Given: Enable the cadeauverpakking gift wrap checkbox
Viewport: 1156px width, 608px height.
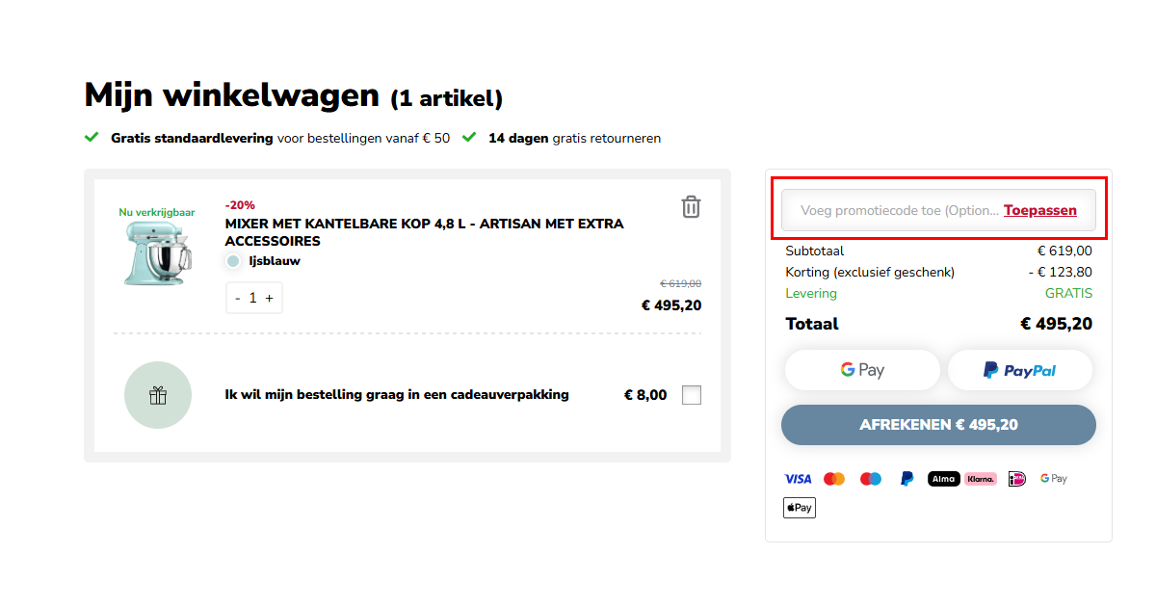Looking at the screenshot, I should pos(691,394).
